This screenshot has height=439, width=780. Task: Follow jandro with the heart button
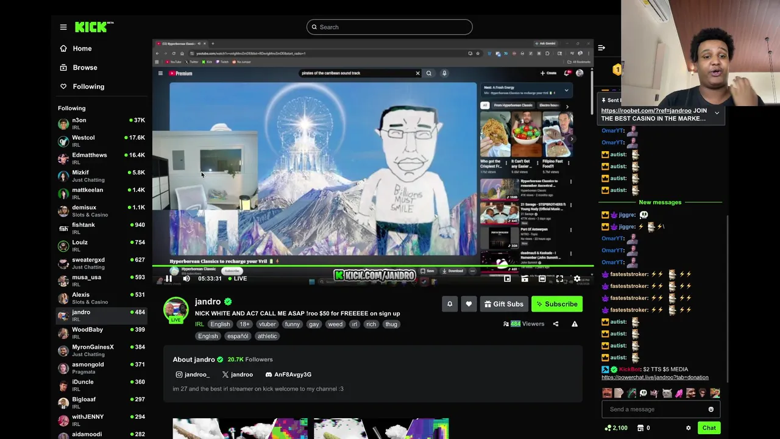[x=469, y=304]
